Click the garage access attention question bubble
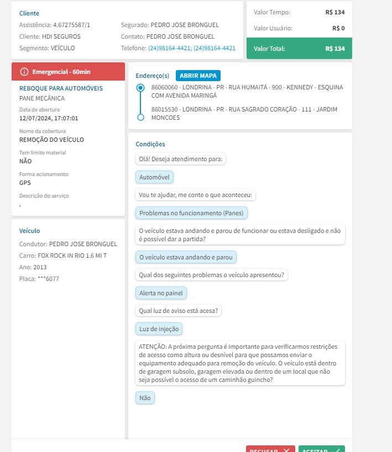Image resolution: width=392 pixels, height=452 pixels. point(240,363)
